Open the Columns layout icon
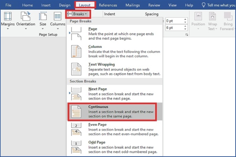The image size is (236, 157). (x=58, y=16)
